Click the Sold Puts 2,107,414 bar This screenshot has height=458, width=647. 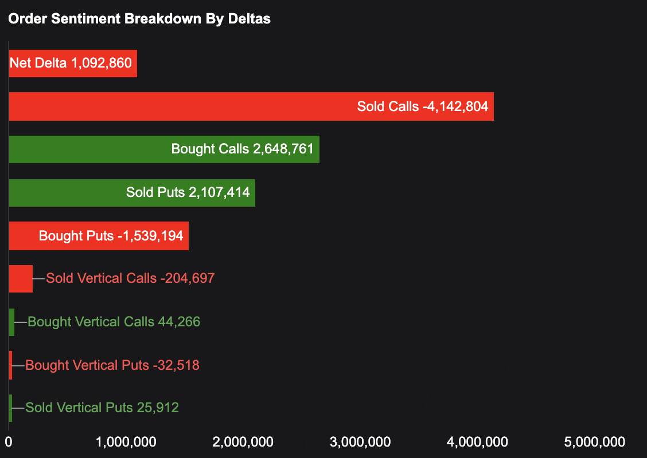(132, 192)
